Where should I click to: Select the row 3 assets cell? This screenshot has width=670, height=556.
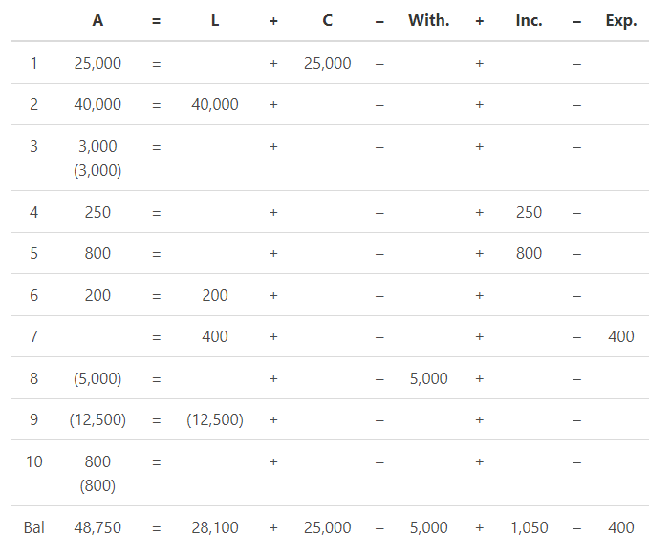(x=97, y=158)
